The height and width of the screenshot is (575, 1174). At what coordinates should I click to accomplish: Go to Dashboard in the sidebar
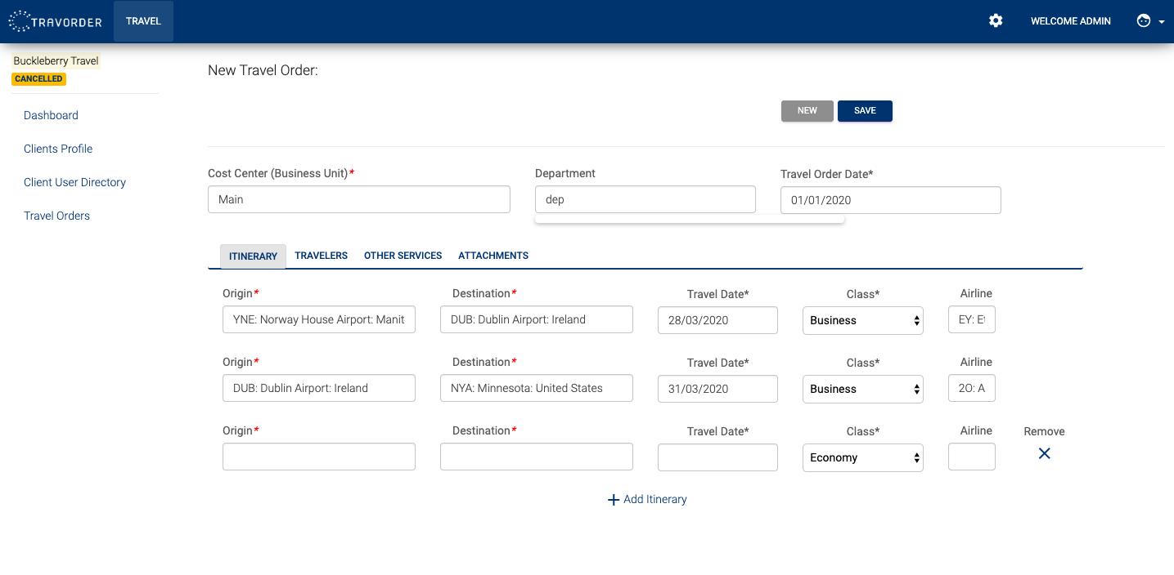point(51,115)
